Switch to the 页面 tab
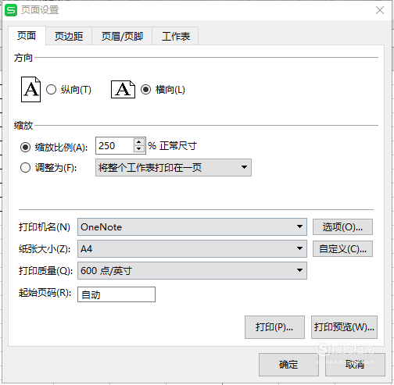This screenshot has width=394, height=385. click(27, 36)
